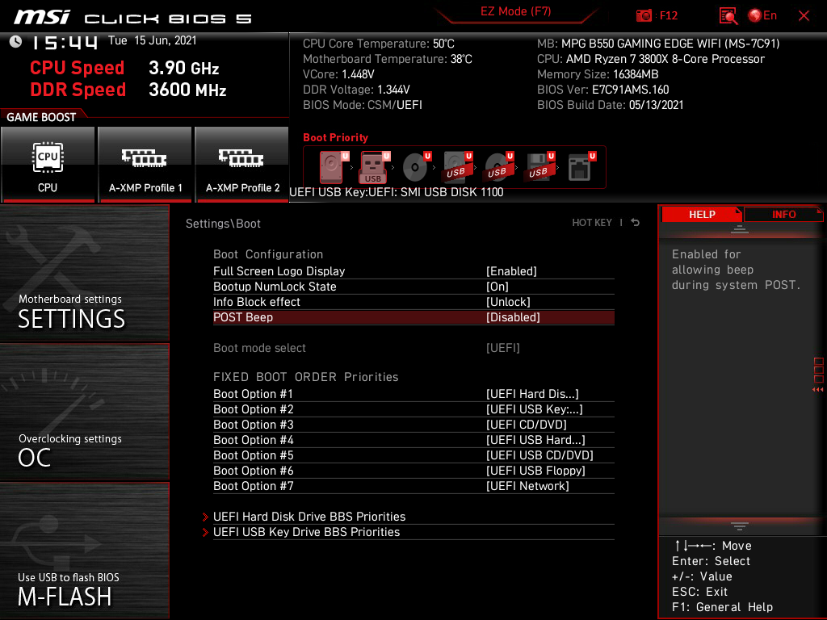
Task: Select the hard disk boot priority icon
Action: click(x=334, y=167)
